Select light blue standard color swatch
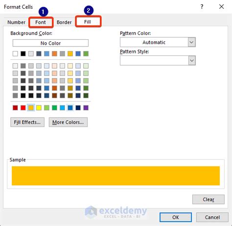This screenshot has height=226, width=232. 62,108
